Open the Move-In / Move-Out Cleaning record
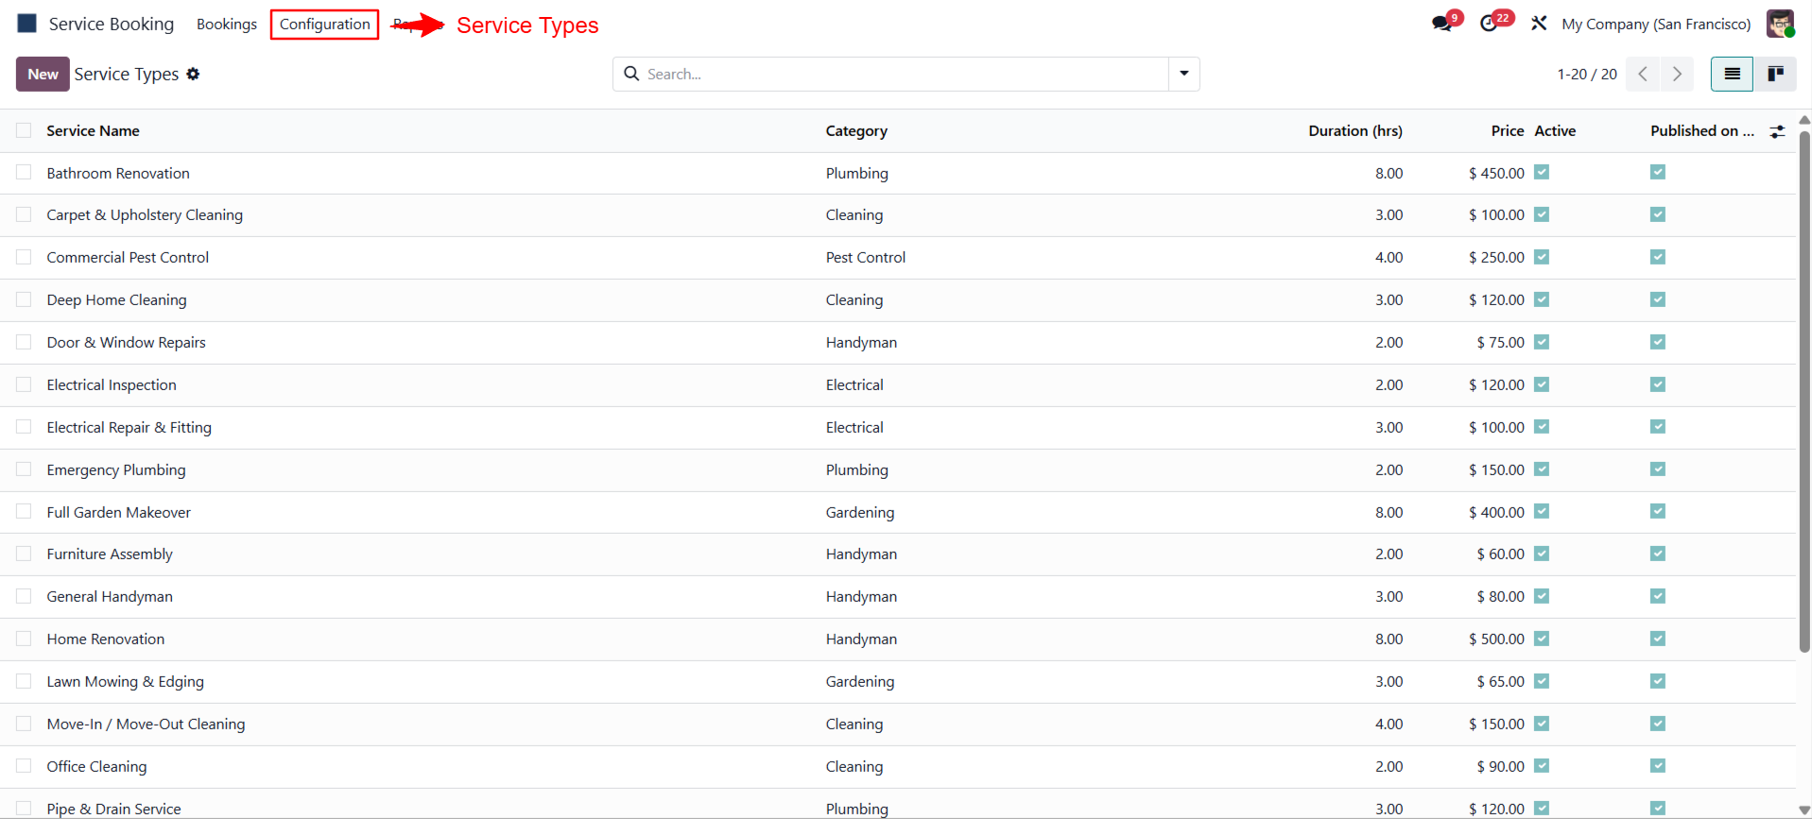Viewport: 1812px width, 819px height. pos(146,724)
